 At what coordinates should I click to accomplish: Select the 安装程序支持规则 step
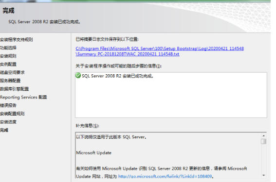[17, 39]
